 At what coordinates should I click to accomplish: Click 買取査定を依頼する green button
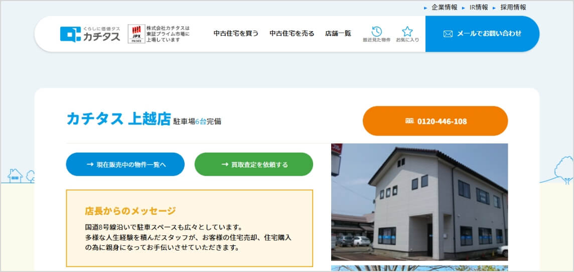[254, 165]
